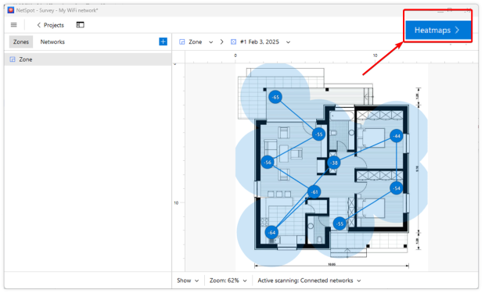This screenshot has width=485, height=293.
Task: Open Active scanning: Connected networks dropdown
Action: click(309, 280)
